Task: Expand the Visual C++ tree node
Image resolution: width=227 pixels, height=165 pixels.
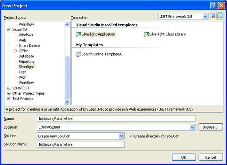Action: (9, 88)
